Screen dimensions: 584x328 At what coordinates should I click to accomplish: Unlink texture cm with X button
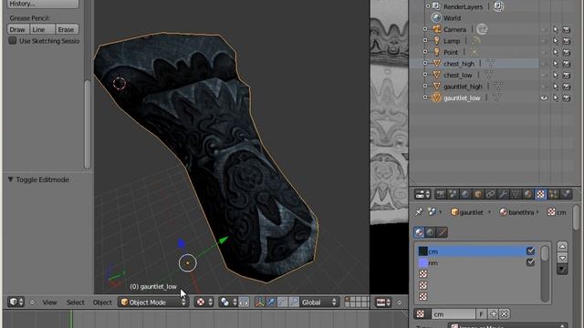pyautogui.click(x=505, y=313)
